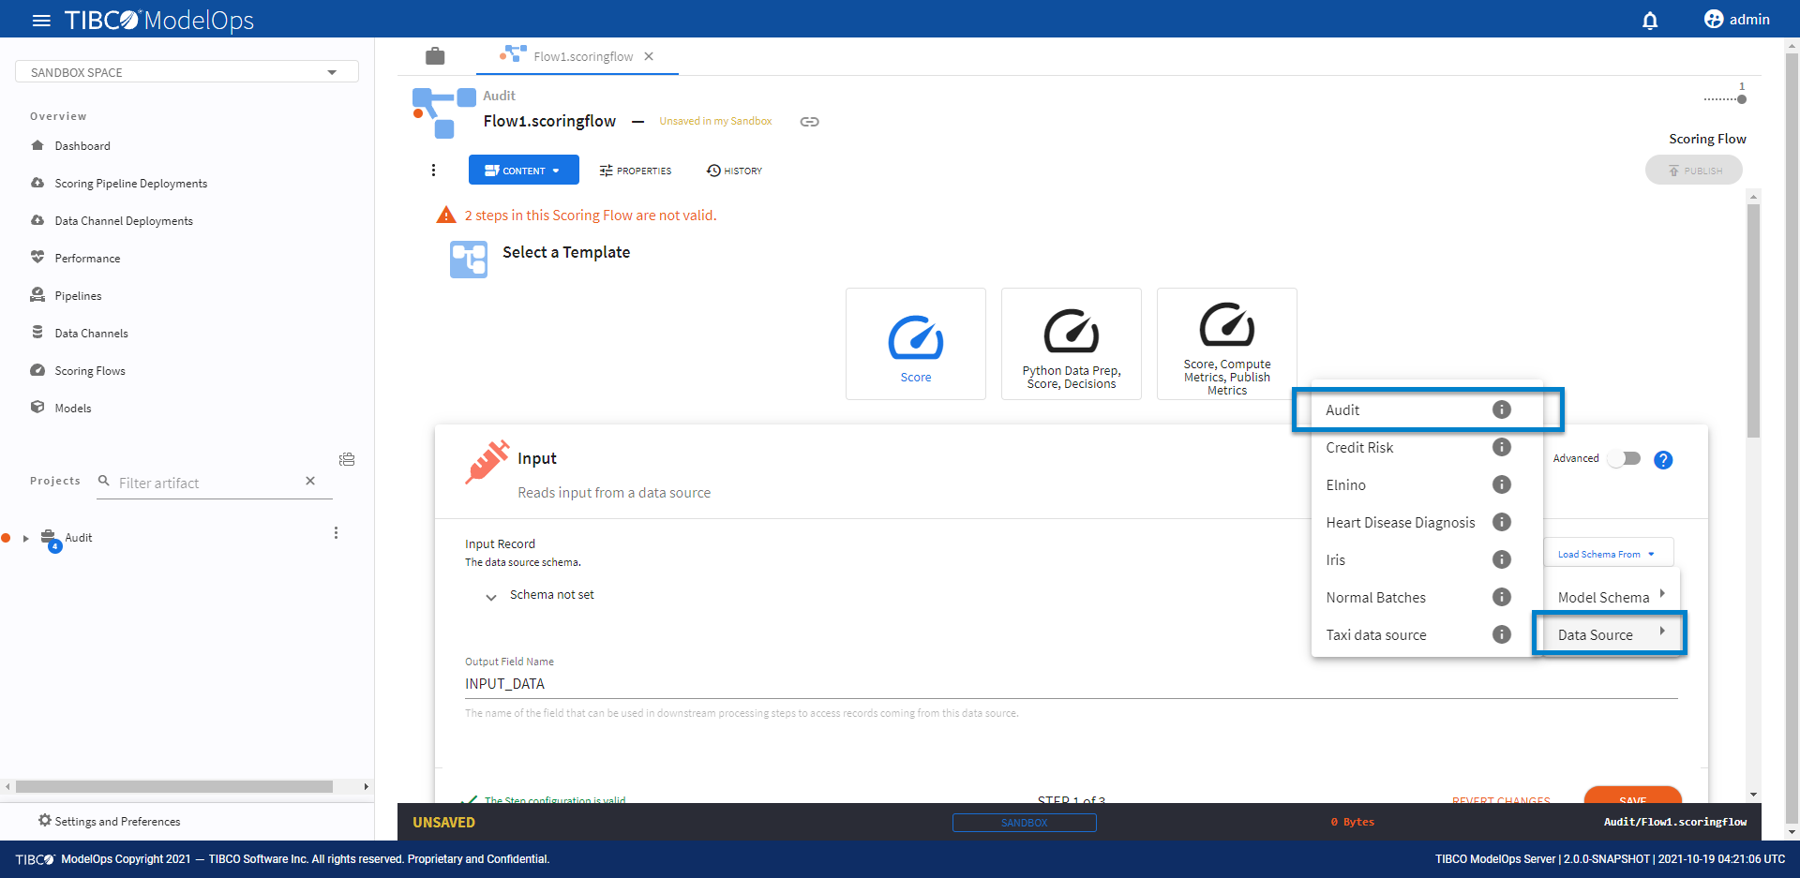This screenshot has width=1800, height=878.
Task: View info icon for Heart Disease Diagnosis
Action: pyautogui.click(x=1502, y=522)
